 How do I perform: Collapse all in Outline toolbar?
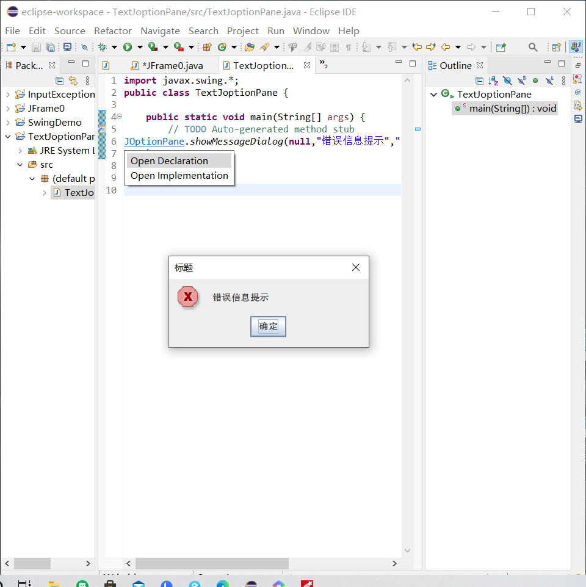tap(479, 81)
